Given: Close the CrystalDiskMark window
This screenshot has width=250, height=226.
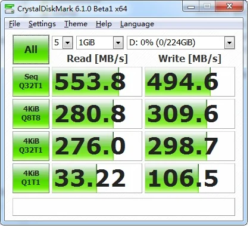Looking at the screenshot, I should [x=229, y=7].
